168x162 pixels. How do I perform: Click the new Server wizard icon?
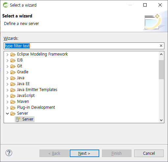(x=18, y=119)
